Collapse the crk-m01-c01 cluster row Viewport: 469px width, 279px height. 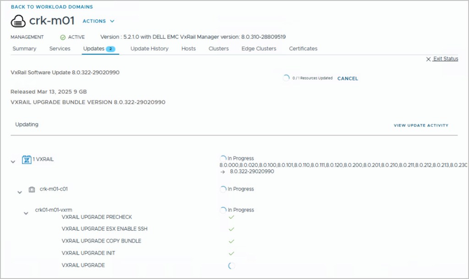(20, 193)
